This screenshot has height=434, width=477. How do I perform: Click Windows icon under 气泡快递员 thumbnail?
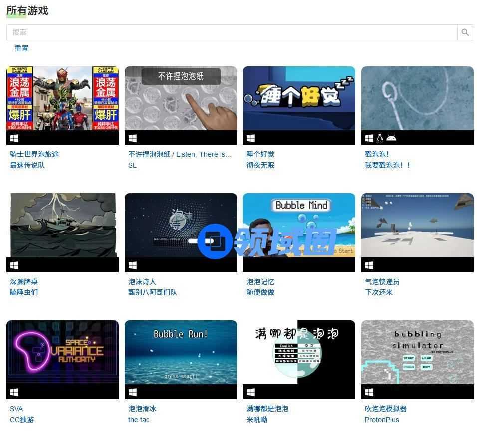[369, 265]
